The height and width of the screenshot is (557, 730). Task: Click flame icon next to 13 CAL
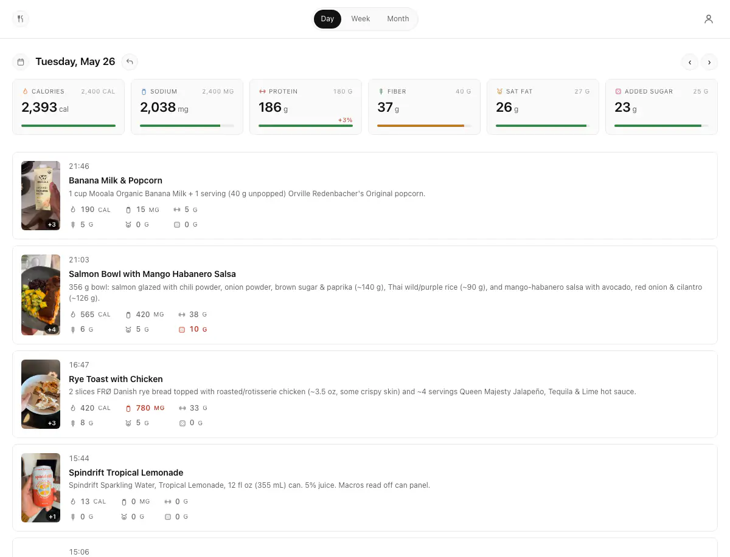[73, 502]
